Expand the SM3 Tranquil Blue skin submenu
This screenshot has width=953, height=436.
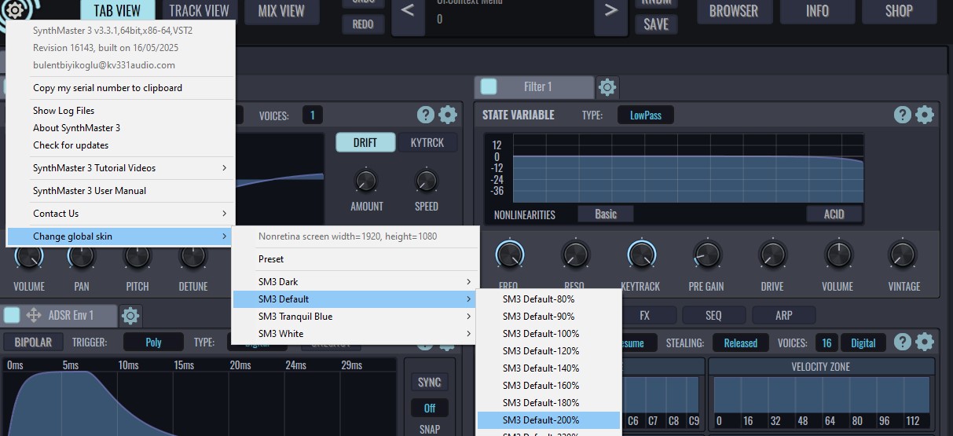click(355, 317)
